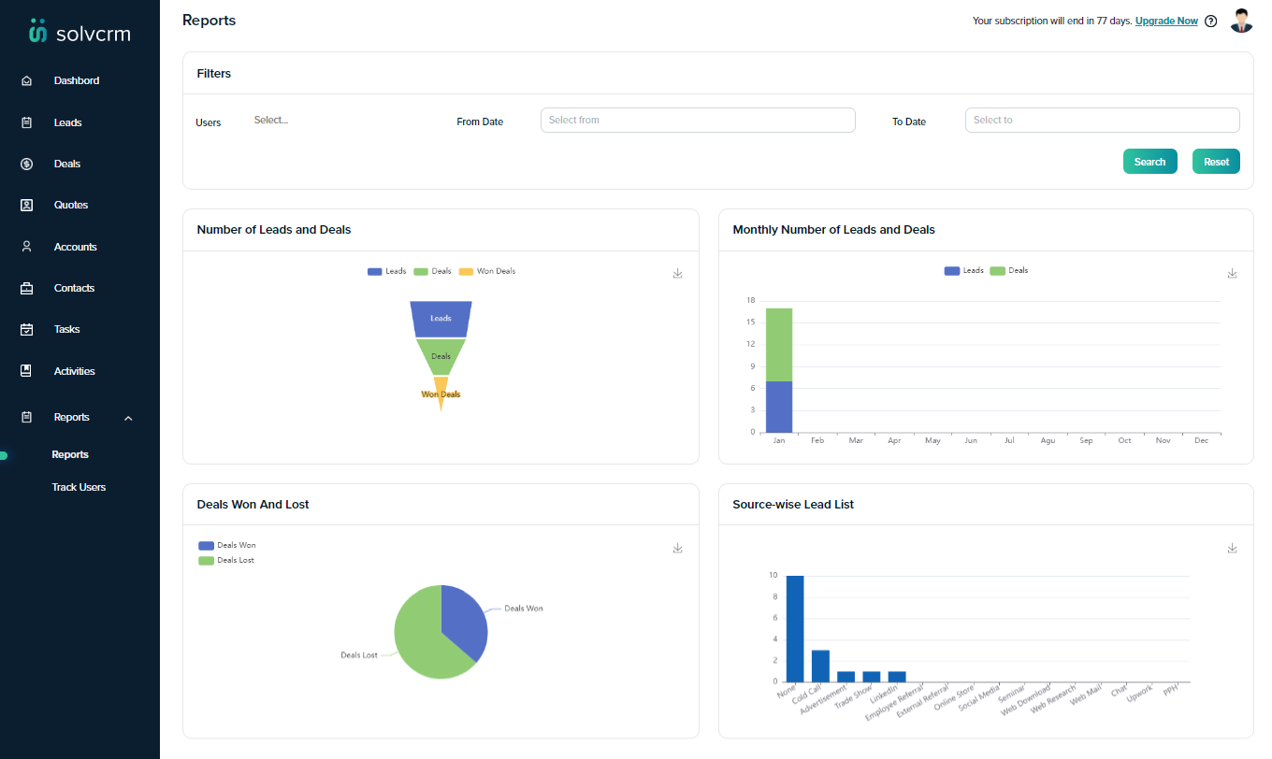The image size is (1272, 759).
Task: Select the Deals icon in the sidebar
Action: click(26, 164)
